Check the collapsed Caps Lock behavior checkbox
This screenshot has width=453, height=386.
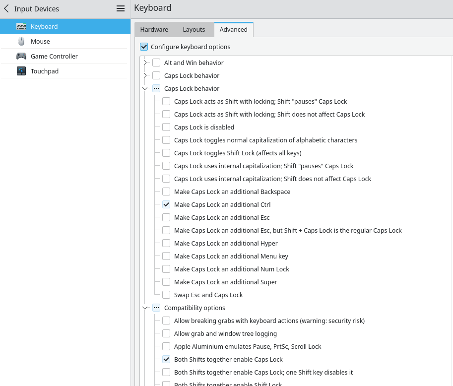(x=156, y=75)
